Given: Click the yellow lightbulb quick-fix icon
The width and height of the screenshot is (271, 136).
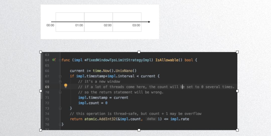Looking at the screenshot, I should pyautogui.click(x=66, y=86).
